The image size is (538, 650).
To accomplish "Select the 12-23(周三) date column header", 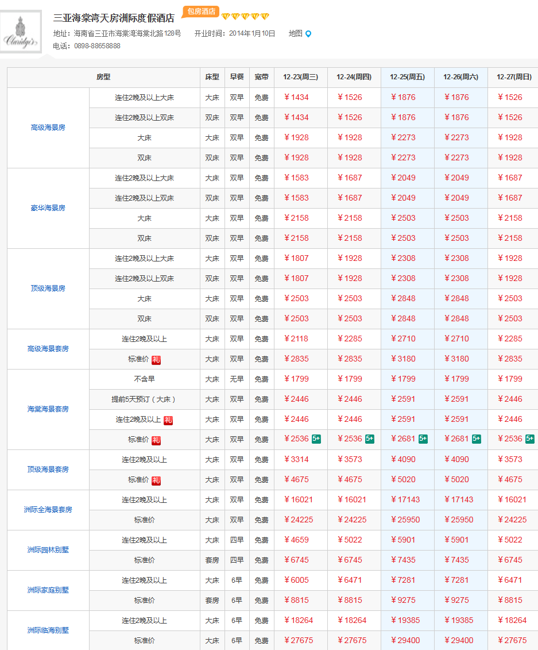I will pyautogui.click(x=300, y=77).
